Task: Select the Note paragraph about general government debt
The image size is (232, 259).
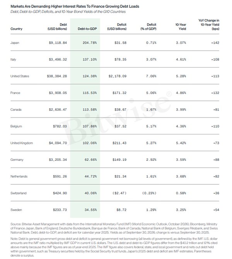Action: 114,247
